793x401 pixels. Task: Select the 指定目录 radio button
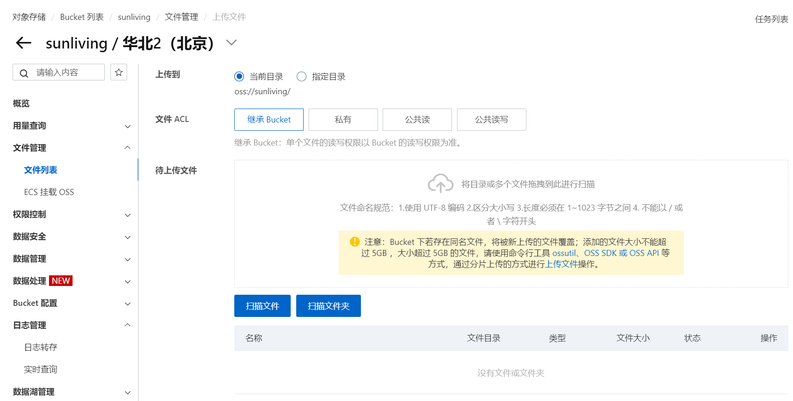click(x=301, y=76)
